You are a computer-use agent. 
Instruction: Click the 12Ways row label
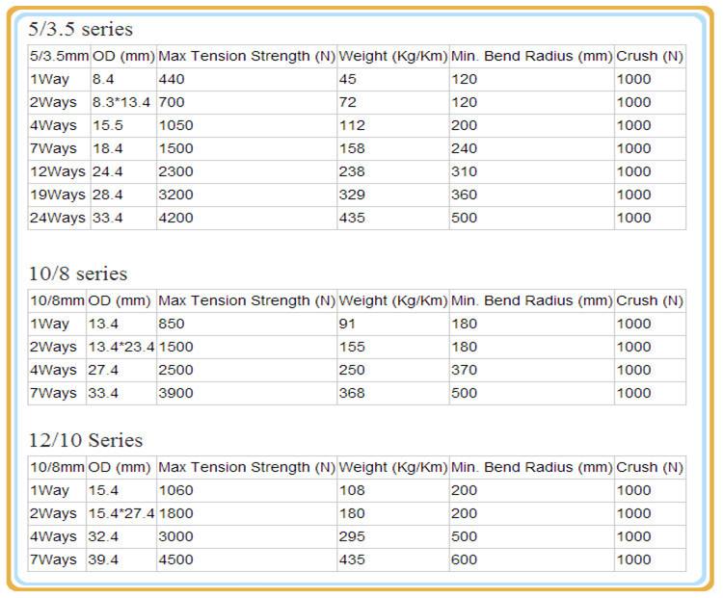58,171
